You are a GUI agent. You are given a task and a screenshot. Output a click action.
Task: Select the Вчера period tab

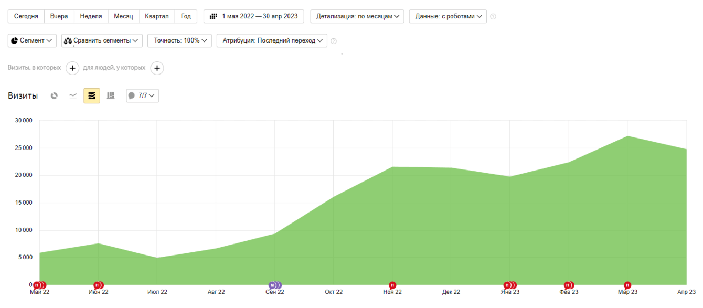click(x=59, y=16)
